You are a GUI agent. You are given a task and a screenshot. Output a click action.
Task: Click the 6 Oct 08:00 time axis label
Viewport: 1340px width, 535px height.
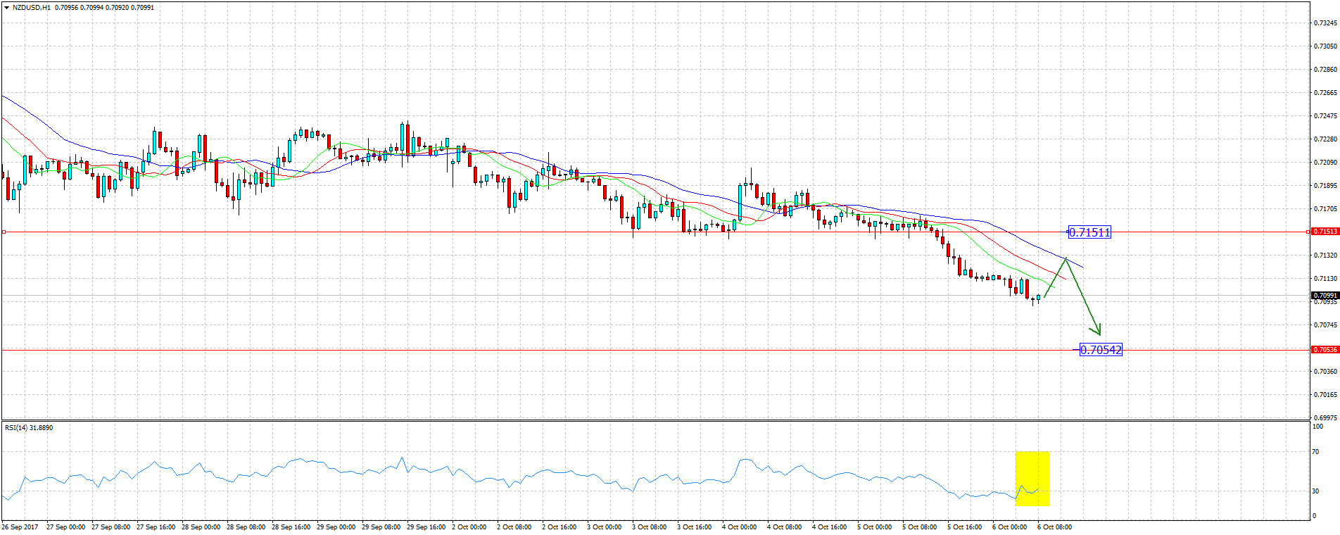click(1054, 527)
